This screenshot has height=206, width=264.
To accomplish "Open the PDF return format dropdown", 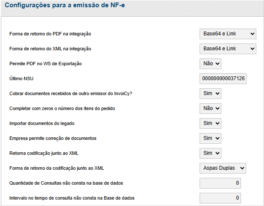I will pyautogui.click(x=227, y=34).
